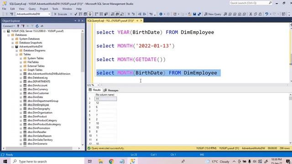Select the dbo.DimProduct table
The height and width of the screenshot is (164, 292).
click(37, 117)
